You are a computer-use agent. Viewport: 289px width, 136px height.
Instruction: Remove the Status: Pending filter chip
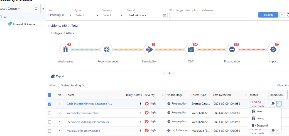[83, 86]
